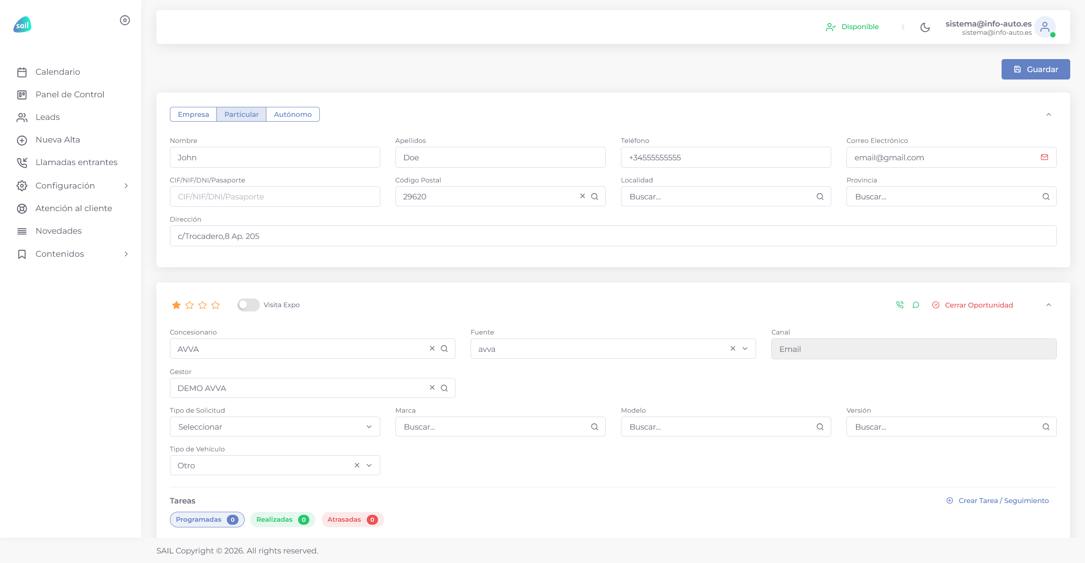Open the Fuente dropdown arrow

745,348
